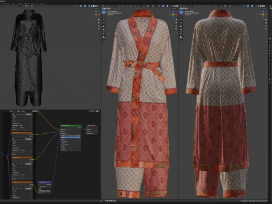Viewport: 272px width, 204px height.
Task: Open View menu in middle viewport header
Action: coord(118,6)
